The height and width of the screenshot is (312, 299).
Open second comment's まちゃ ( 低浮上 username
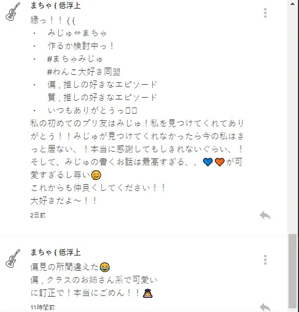point(55,252)
